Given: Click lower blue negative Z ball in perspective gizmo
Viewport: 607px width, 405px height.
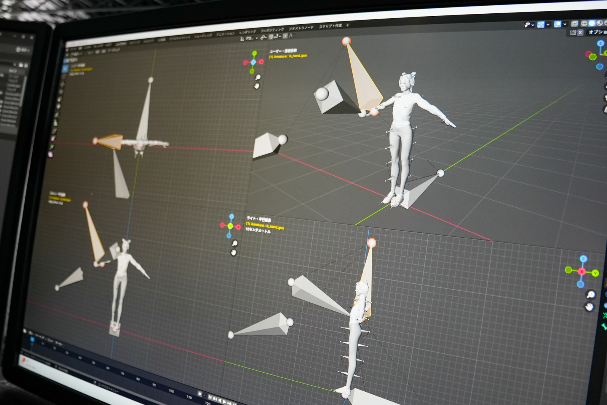Looking at the screenshot, I should click(x=600, y=66).
